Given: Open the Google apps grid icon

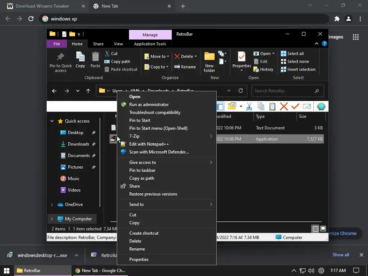Looking at the screenshot, I should [x=356, y=37].
